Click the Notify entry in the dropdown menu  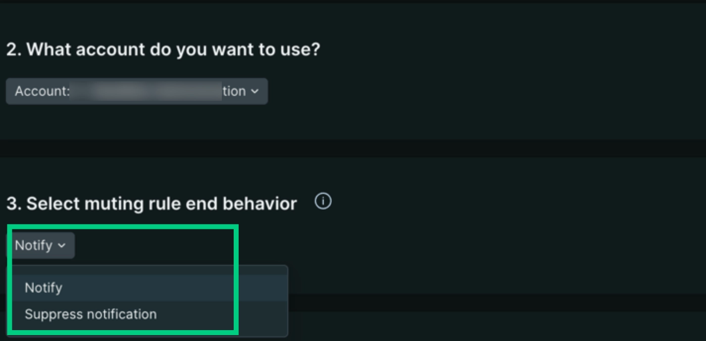44,288
